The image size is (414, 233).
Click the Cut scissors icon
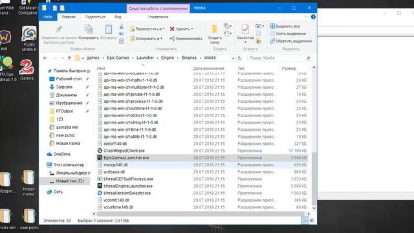tap(122, 27)
